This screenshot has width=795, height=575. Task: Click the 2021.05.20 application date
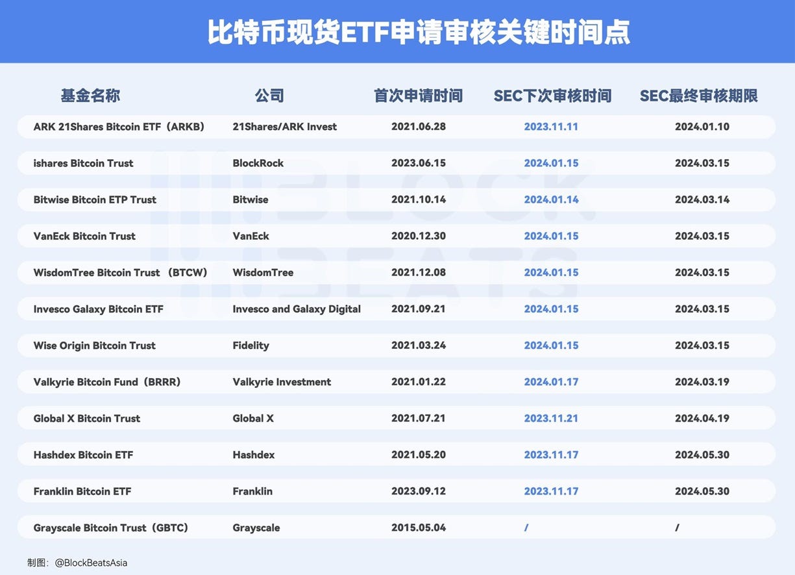point(419,454)
